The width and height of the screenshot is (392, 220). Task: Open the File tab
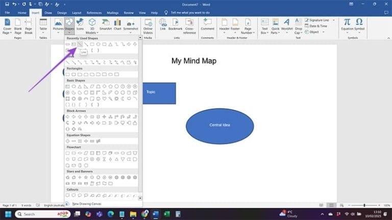pyautogui.click(x=8, y=12)
